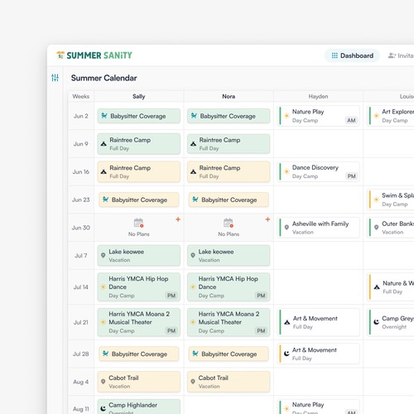The image size is (414, 414).
Task: Add a plan for Nora on Jun 30
Action: [x=267, y=219]
